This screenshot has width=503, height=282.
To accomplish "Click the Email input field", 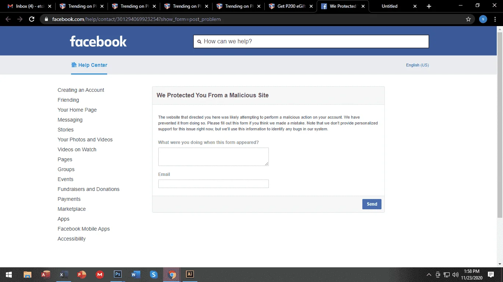I will point(214,184).
